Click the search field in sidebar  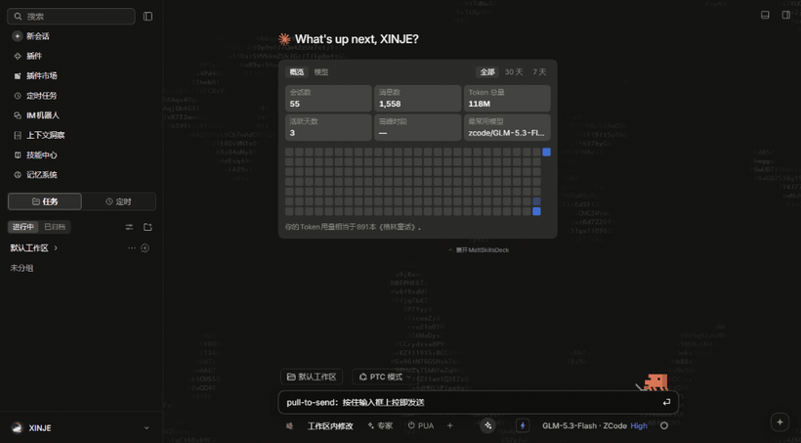tap(71, 17)
